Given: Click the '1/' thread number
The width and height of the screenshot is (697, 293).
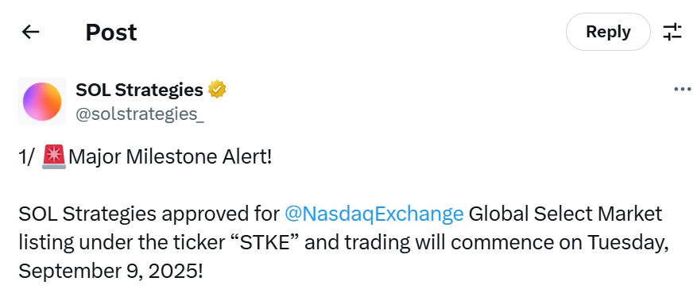Looking at the screenshot, I should pos(26,157).
